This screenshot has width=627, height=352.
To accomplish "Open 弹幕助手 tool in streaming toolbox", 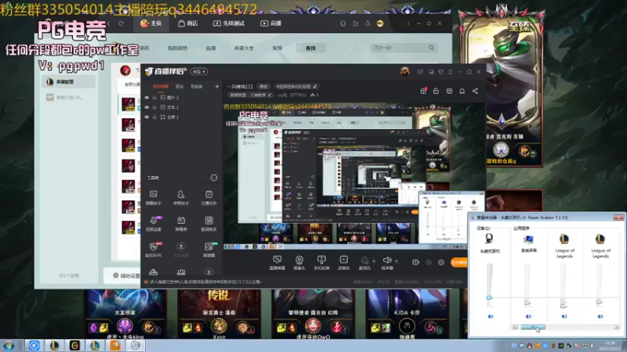I will pyautogui.click(x=153, y=197).
